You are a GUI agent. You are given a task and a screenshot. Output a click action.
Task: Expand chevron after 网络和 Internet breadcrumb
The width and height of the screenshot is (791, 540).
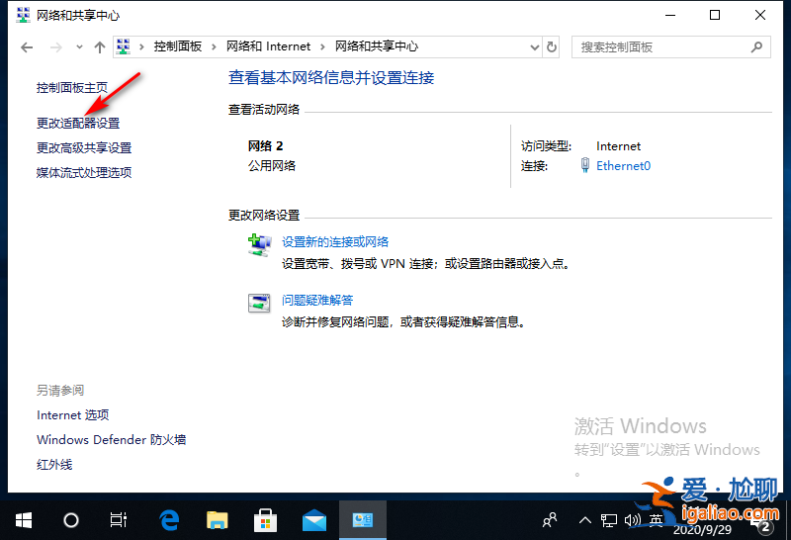(x=323, y=46)
